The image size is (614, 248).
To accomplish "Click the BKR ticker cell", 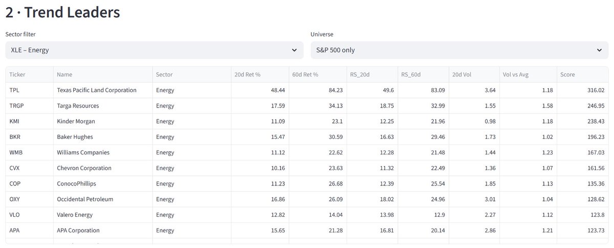I will click(x=15, y=137).
